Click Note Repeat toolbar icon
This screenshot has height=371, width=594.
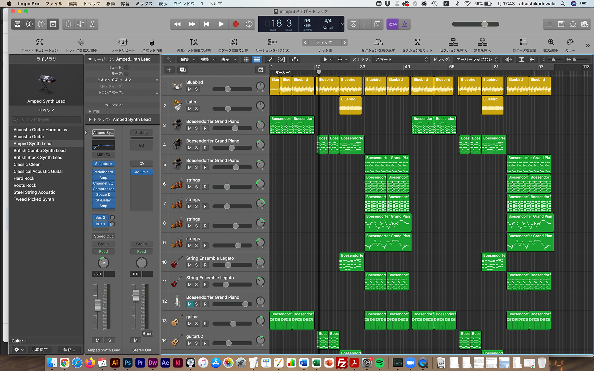pyautogui.click(x=123, y=42)
